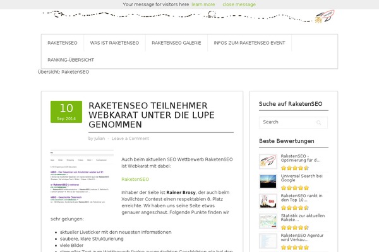Viewport: 379px width, 252px height.
Task: Click the search magnifier icon
Action: [318, 122]
